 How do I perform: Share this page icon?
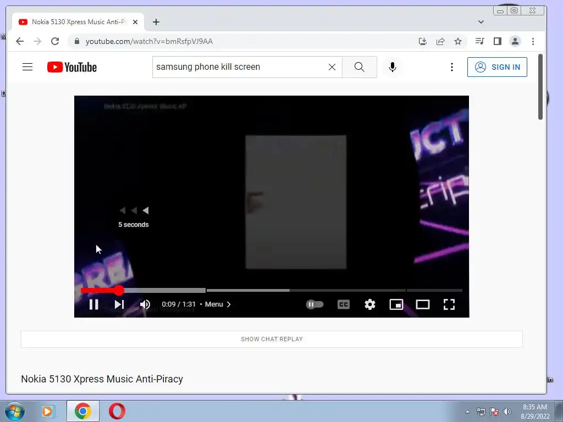pyautogui.click(x=440, y=41)
